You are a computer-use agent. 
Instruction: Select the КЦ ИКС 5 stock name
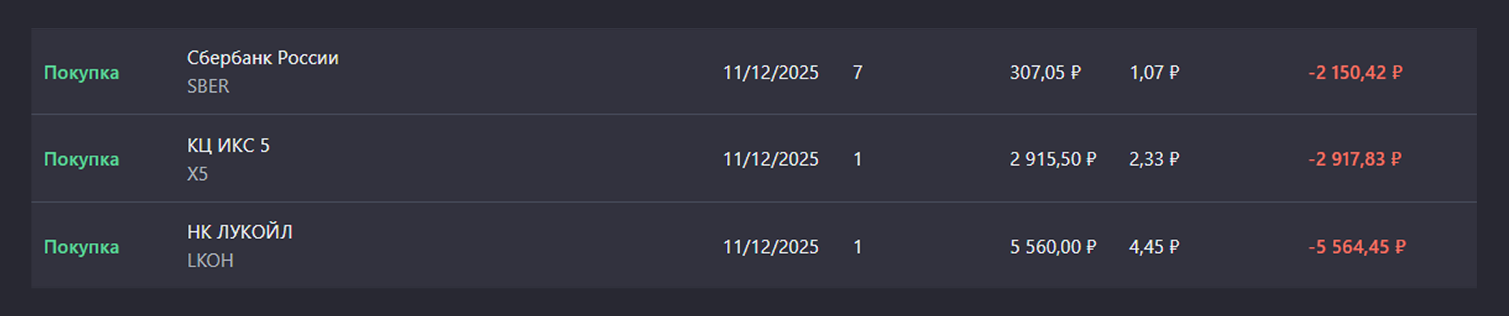(228, 145)
